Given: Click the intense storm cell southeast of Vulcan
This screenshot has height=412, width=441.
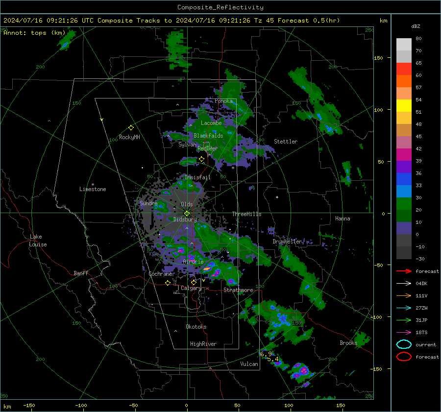Looking at the screenshot, I should (303, 371).
